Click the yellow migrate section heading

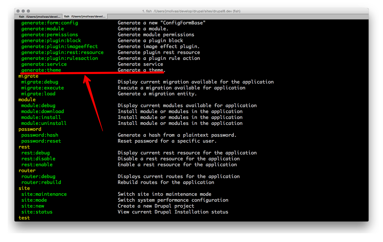pyautogui.click(x=28, y=76)
